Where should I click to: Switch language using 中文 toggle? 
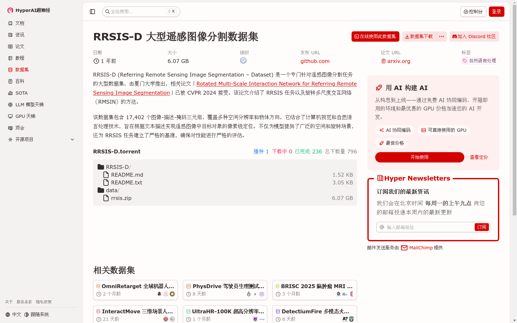[x=13, y=314]
